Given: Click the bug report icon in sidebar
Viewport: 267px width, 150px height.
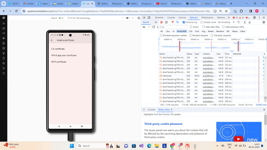Looking at the screenshot, I should [4, 38].
